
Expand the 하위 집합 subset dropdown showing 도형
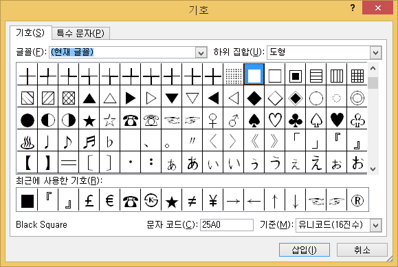tap(376, 53)
